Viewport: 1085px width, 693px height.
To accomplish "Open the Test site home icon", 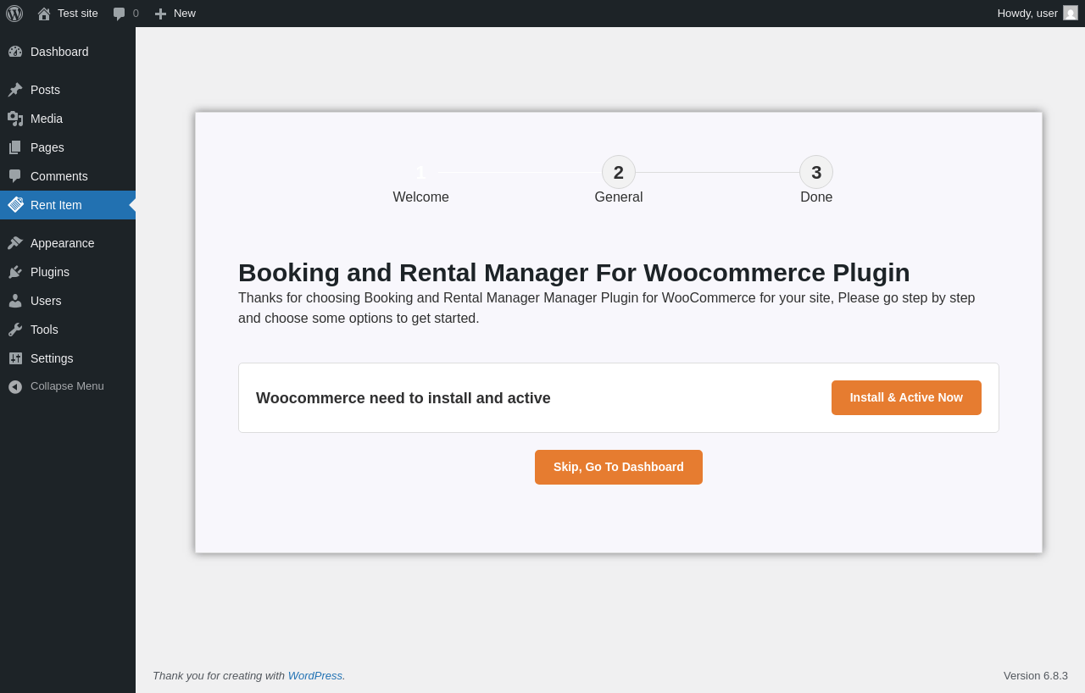I will pos(44,14).
